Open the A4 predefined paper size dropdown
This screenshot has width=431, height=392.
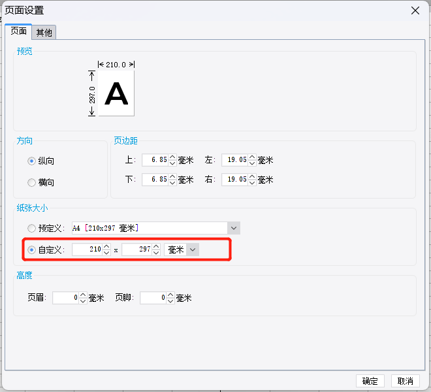[234, 228]
